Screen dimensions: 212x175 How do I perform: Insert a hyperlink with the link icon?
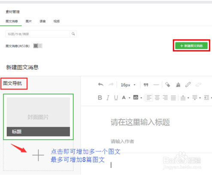(188, 84)
